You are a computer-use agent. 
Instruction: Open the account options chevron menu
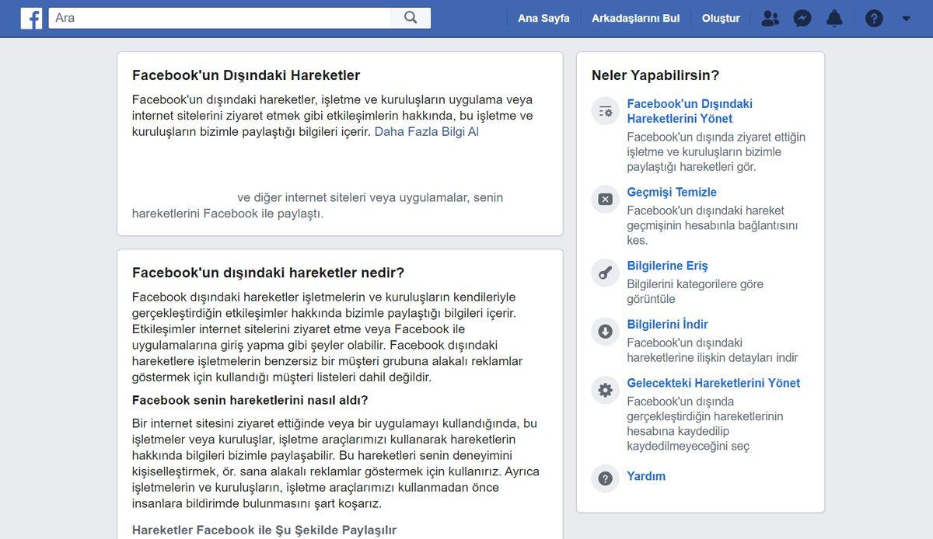click(x=907, y=18)
